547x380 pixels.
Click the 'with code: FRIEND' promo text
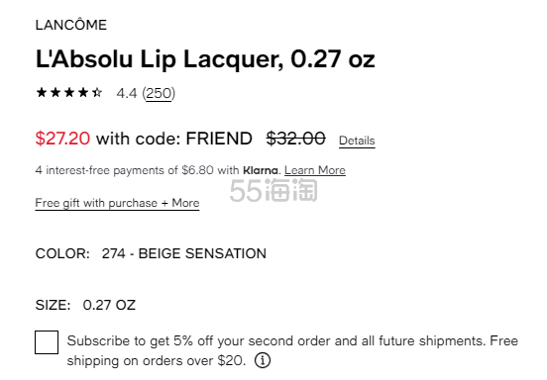click(174, 139)
